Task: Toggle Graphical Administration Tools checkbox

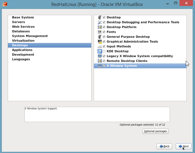Action: pyautogui.click(x=104, y=42)
